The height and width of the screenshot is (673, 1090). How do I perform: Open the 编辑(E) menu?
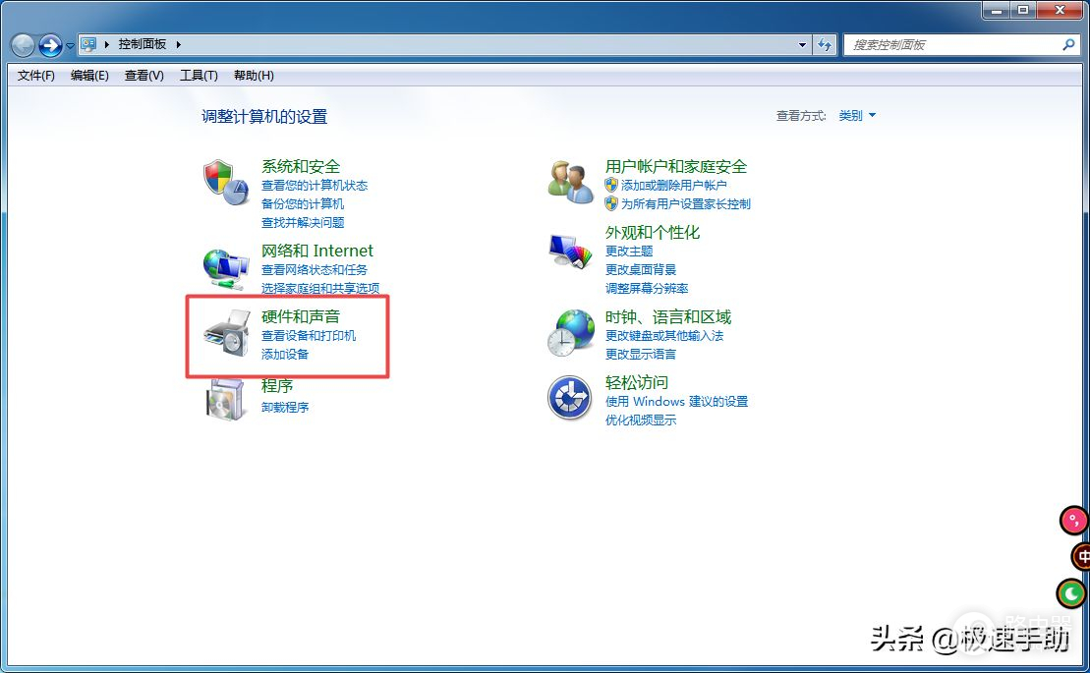pos(89,75)
